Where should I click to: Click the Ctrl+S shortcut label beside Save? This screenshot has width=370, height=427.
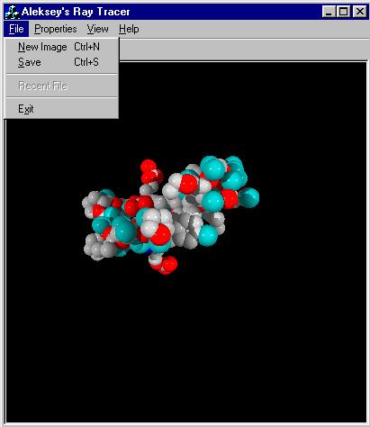point(86,62)
